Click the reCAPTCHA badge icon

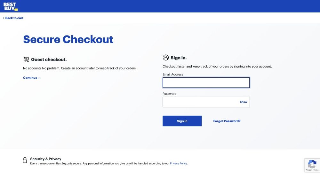(312, 164)
